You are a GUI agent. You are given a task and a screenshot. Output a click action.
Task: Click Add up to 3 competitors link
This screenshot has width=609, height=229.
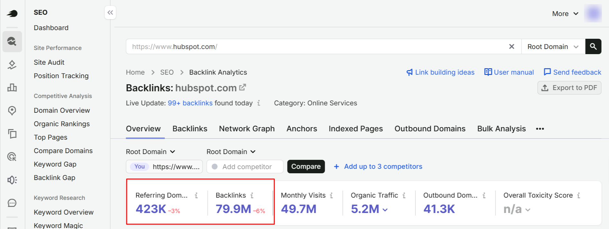(383, 167)
